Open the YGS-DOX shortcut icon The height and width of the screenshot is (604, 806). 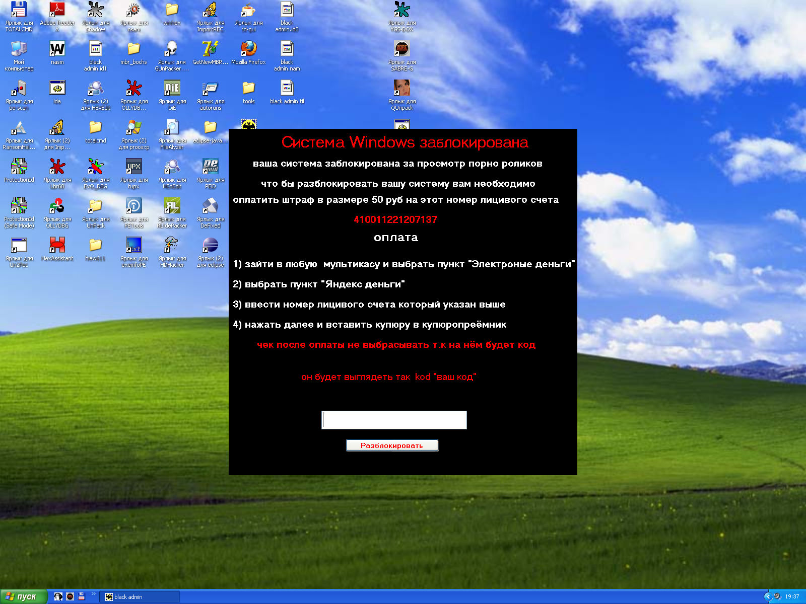402,9
